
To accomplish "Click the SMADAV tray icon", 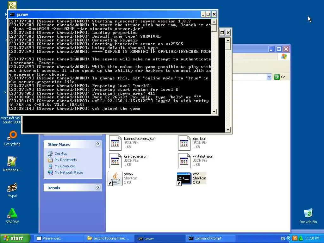I will point(301,238).
